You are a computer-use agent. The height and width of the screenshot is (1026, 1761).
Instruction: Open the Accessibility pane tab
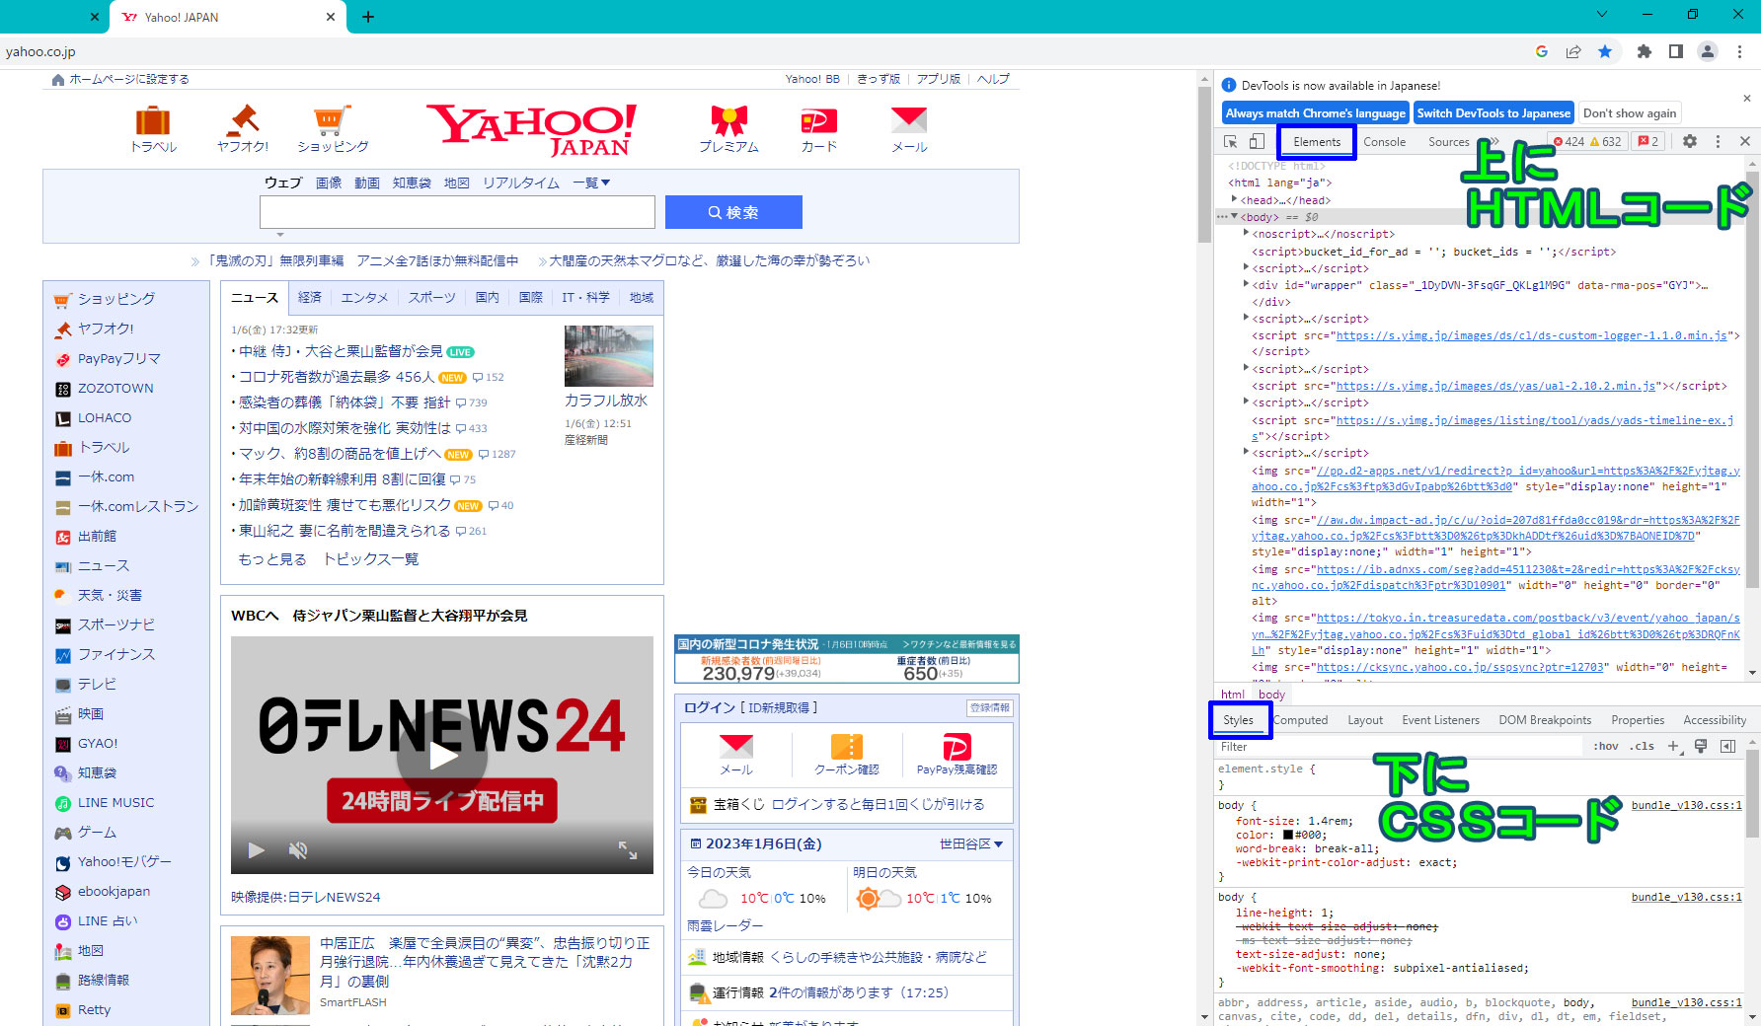1715,720
